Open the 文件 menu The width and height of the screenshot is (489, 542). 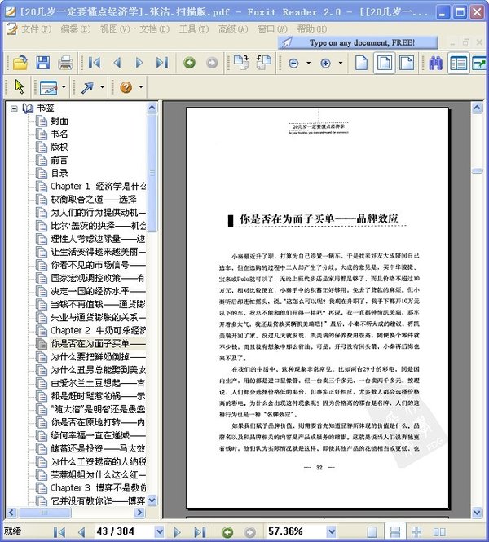tap(36, 29)
